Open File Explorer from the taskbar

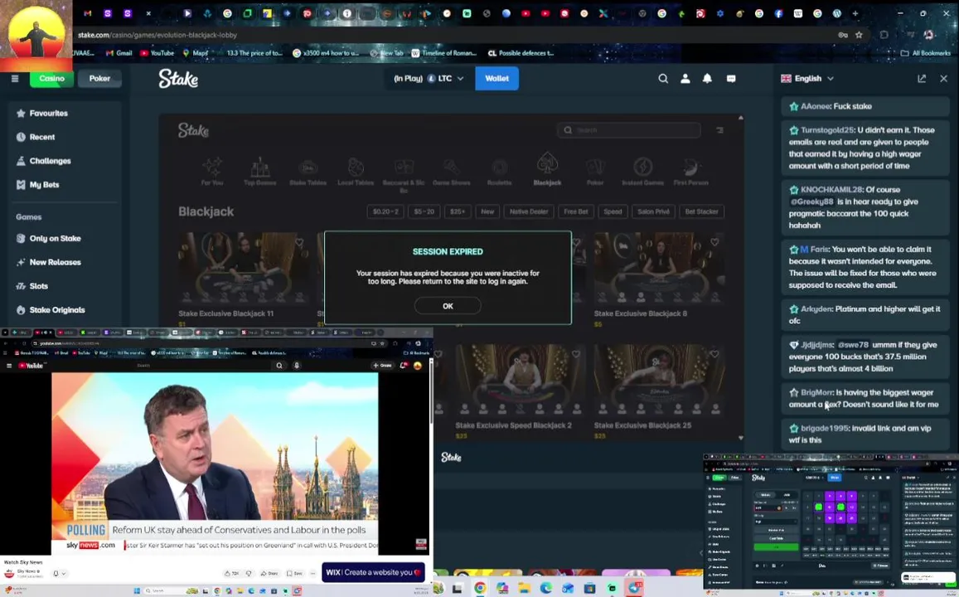coord(524,589)
